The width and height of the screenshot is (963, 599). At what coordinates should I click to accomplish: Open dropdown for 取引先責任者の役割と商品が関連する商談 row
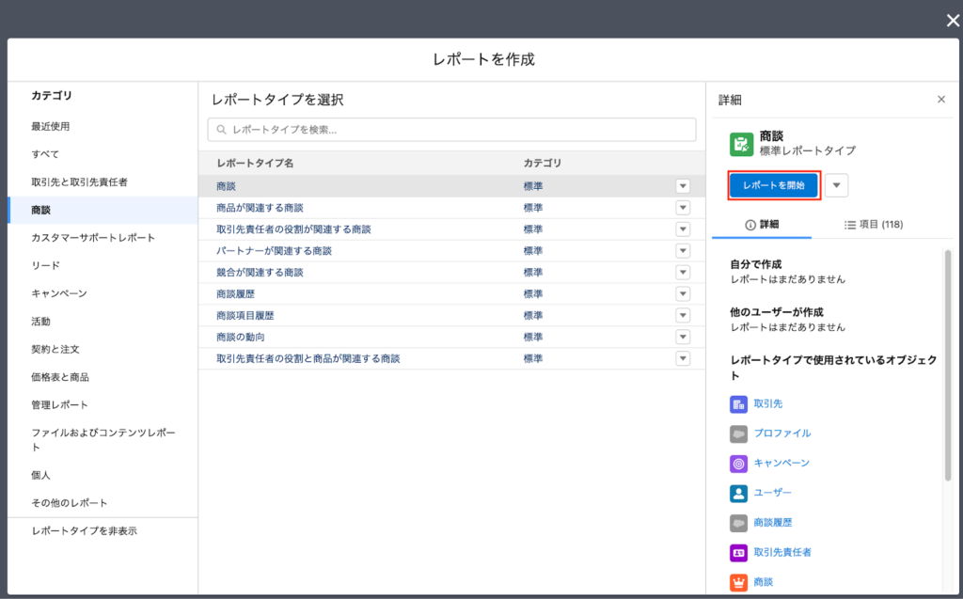click(683, 358)
